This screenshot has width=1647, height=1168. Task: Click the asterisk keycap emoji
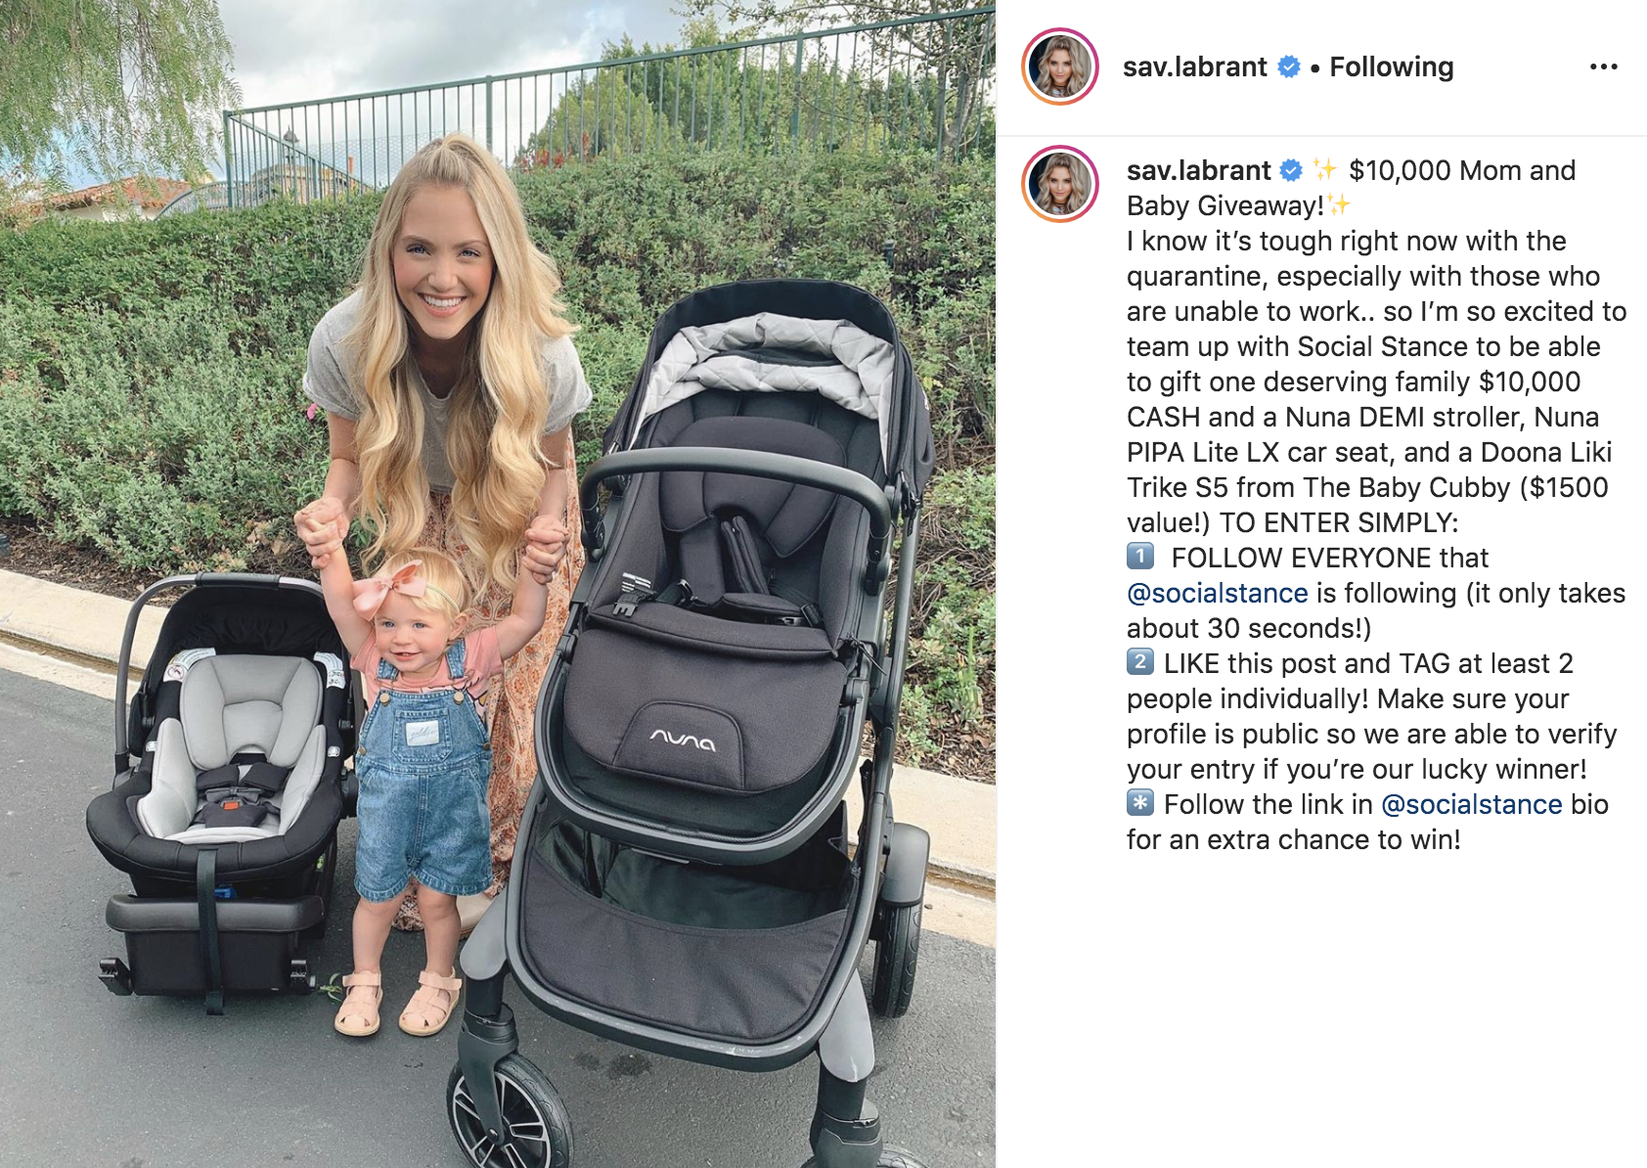click(x=1140, y=803)
